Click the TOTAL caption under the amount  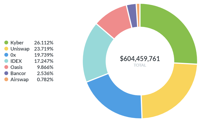coord(140,65)
